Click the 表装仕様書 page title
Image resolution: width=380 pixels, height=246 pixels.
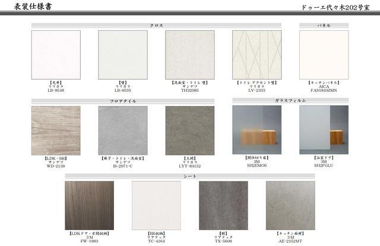[x=33, y=7]
